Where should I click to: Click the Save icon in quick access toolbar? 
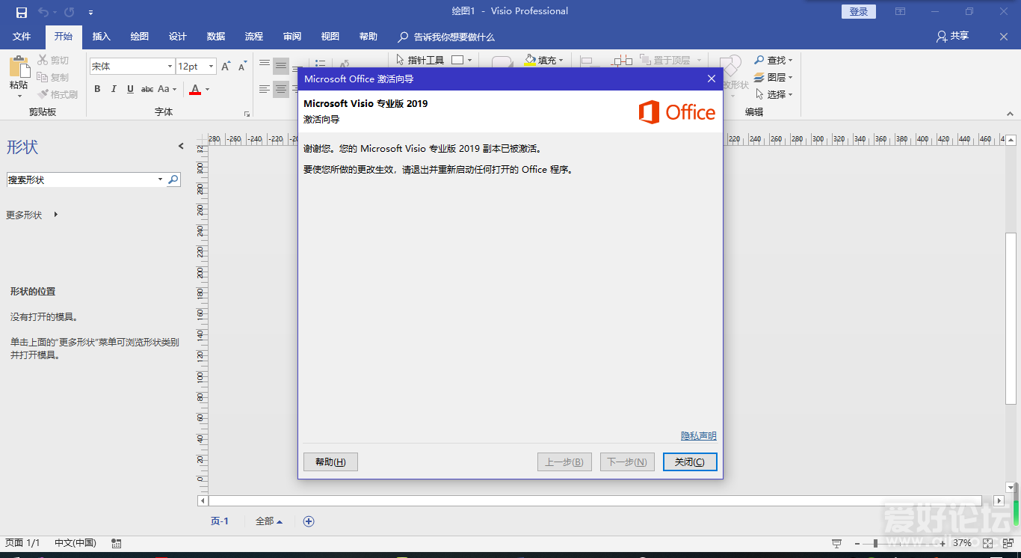pyautogui.click(x=21, y=12)
